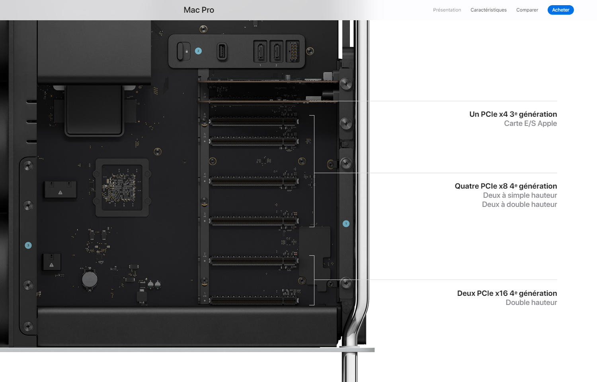This screenshot has width=597, height=382.
Task: Click the upper warning-triangle connector
Action: (x=60, y=189)
